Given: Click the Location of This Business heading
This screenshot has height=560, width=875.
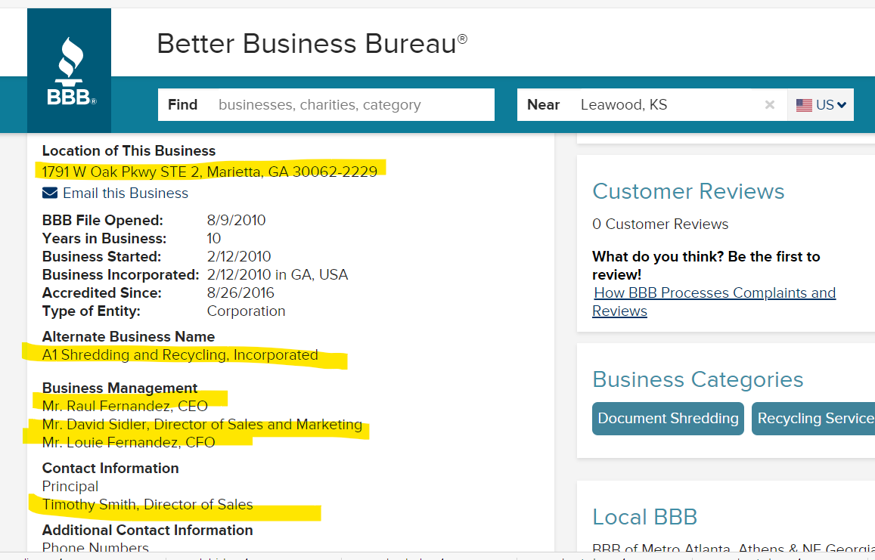Looking at the screenshot, I should pyautogui.click(x=129, y=150).
